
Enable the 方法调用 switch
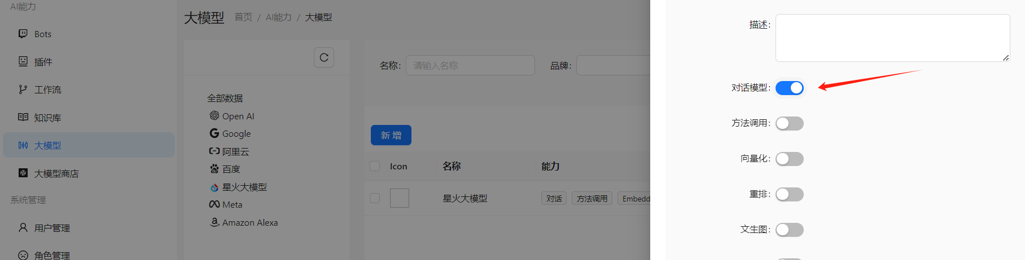pos(789,123)
